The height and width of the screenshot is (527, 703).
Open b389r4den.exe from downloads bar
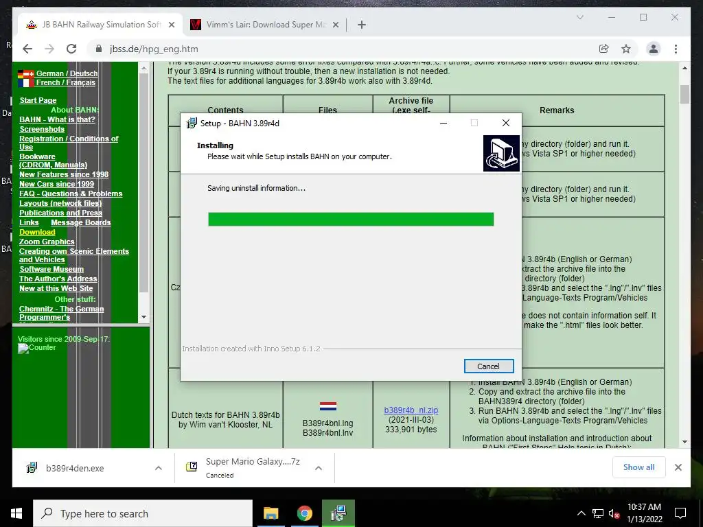(x=74, y=468)
